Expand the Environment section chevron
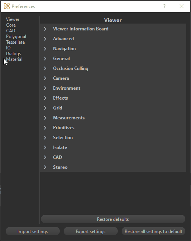Viewport: 191px width, 241px height. 45,88
